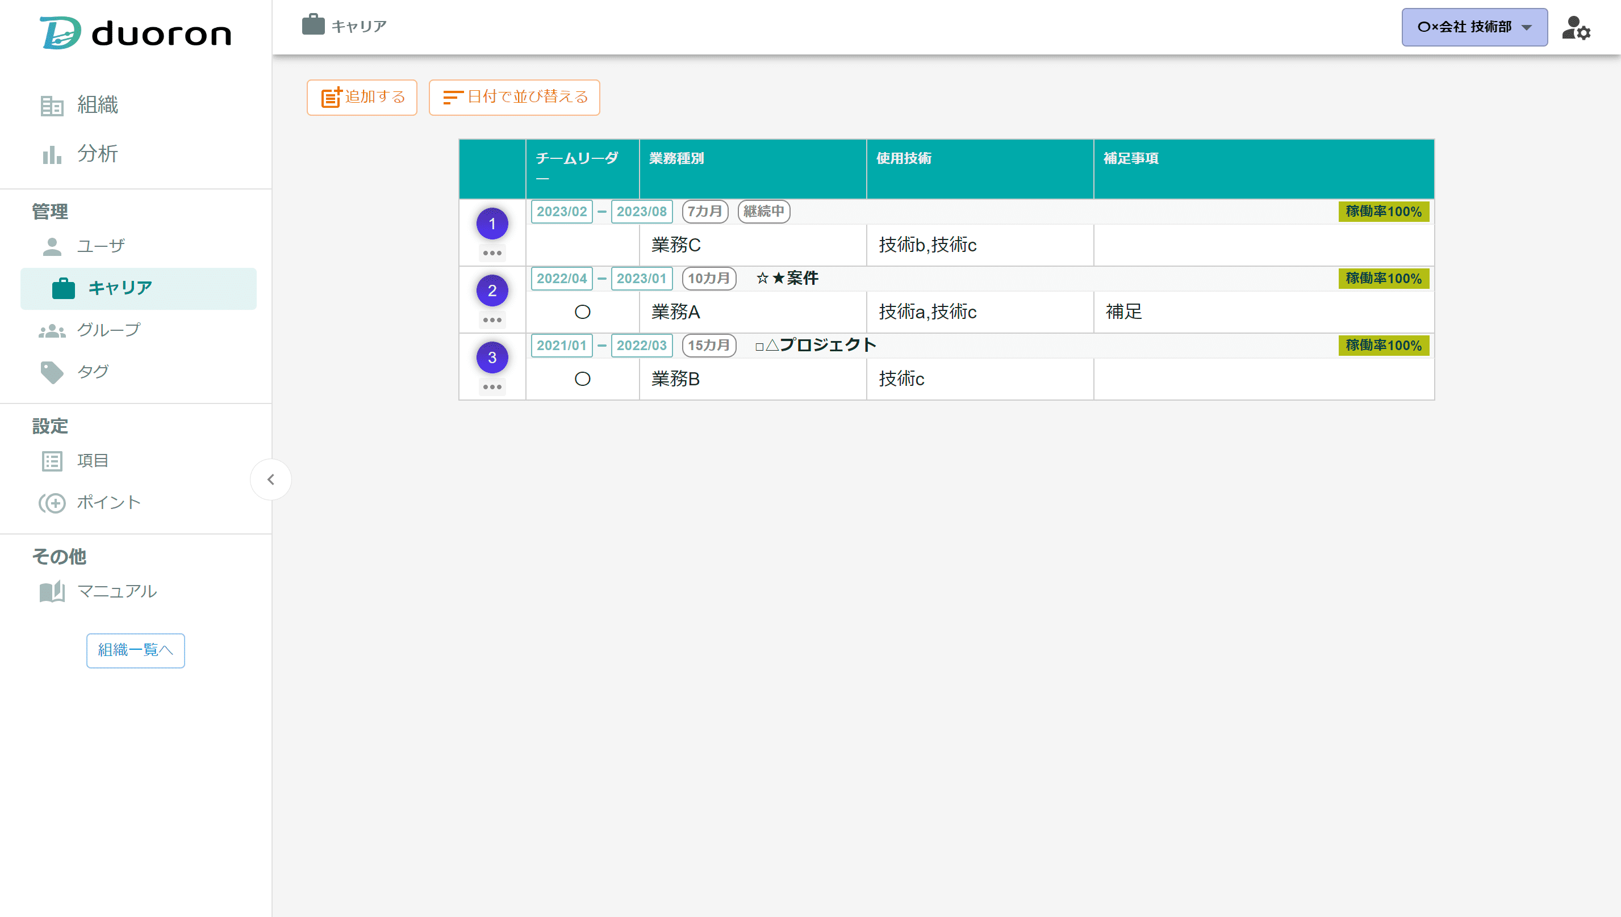Screen dimensions: 1621x917
Task: Open the 組織 menu item
Action: 97,105
